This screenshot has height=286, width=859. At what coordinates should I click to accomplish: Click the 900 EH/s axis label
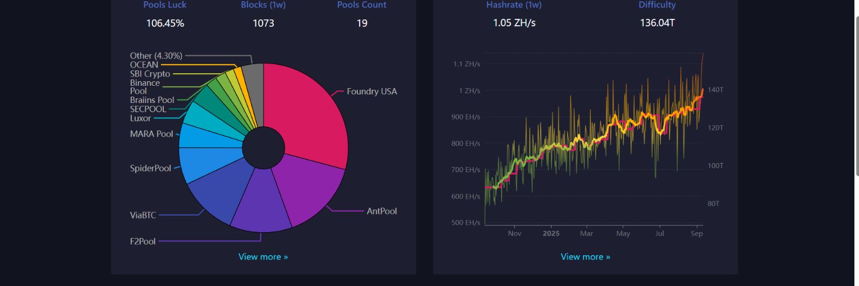(x=466, y=117)
